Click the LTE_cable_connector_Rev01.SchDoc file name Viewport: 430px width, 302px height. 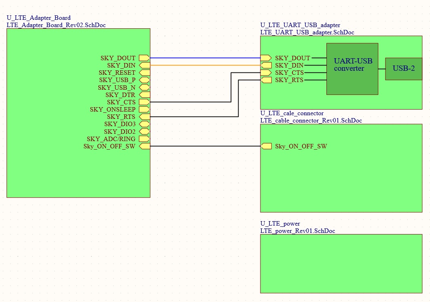point(311,120)
